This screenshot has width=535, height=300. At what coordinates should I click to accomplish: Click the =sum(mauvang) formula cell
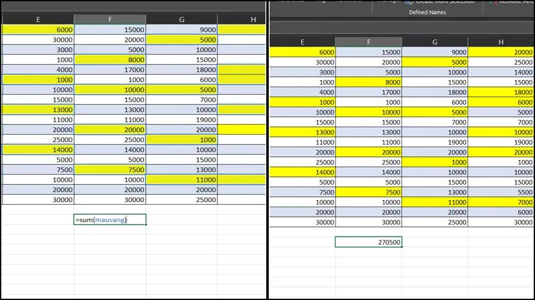coord(110,219)
